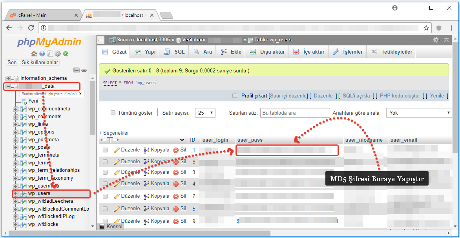Click the Bu tabloda ara filter field
Viewport: 460px width, 238px height.
(x=295, y=113)
